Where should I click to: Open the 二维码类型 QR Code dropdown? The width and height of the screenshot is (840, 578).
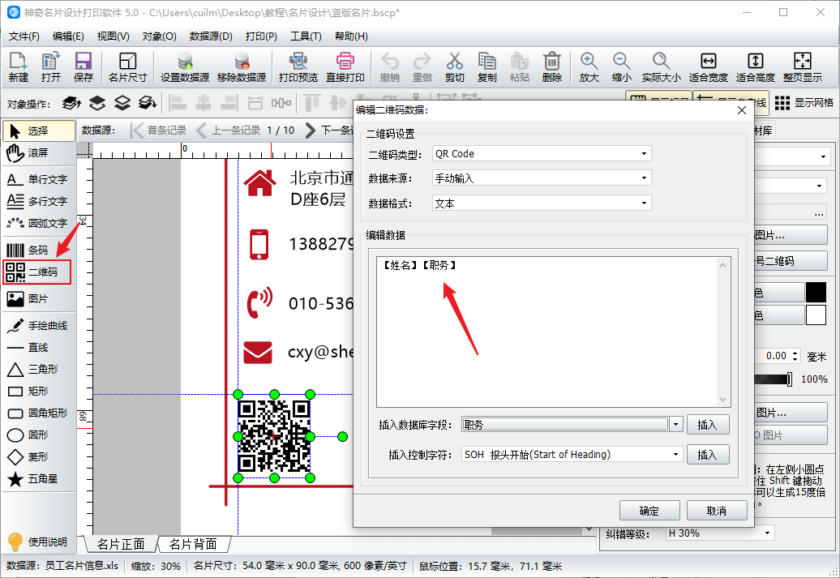coord(542,153)
